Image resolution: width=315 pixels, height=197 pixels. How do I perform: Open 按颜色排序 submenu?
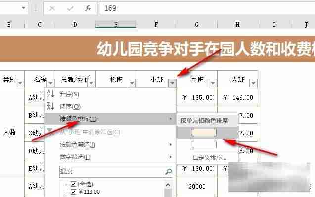pyautogui.click(x=110, y=119)
